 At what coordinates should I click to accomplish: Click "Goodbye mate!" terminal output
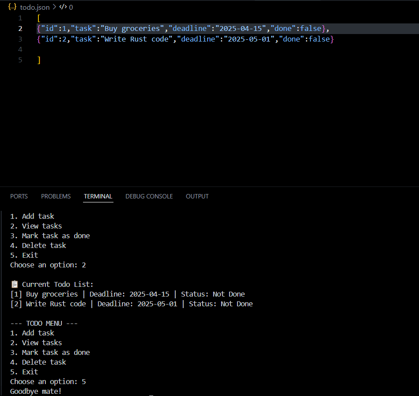(x=36, y=391)
